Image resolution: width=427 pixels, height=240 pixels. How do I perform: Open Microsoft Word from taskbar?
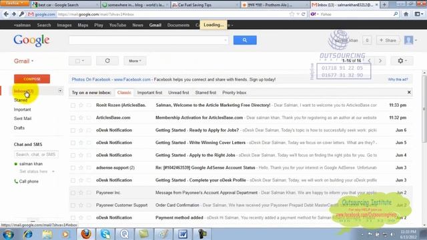click(x=183, y=234)
